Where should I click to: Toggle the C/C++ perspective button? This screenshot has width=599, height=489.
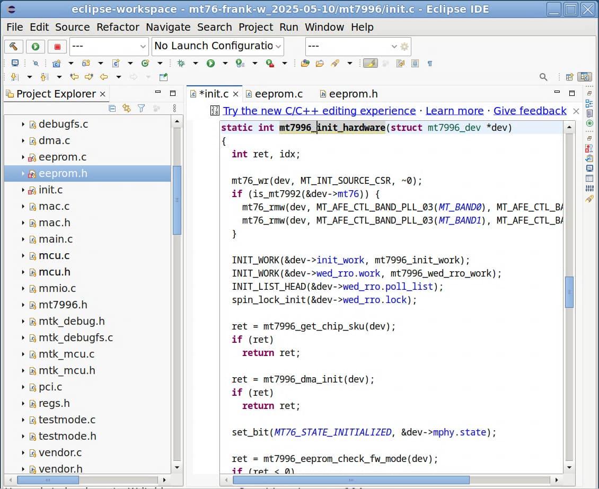[585, 77]
